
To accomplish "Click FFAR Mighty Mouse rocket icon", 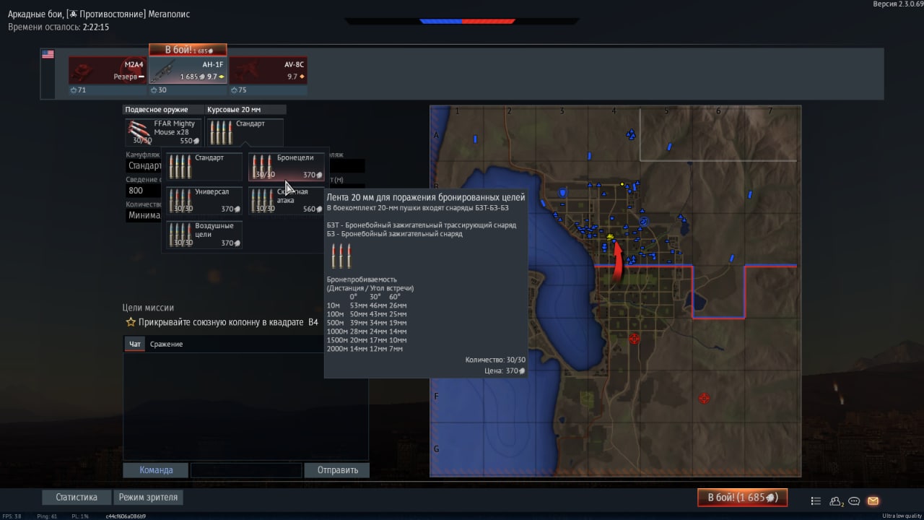I will point(139,131).
